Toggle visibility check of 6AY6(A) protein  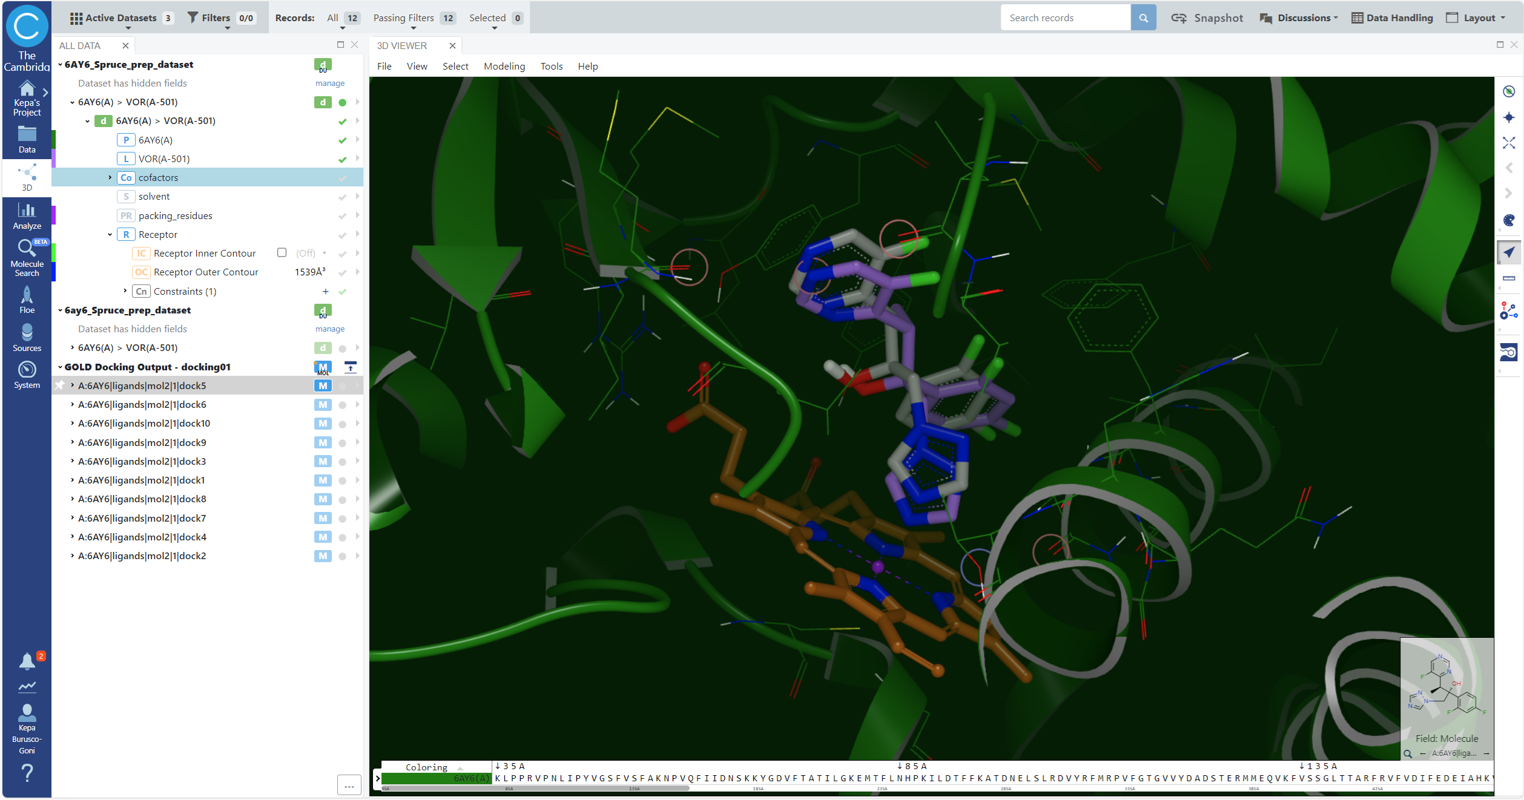(x=342, y=140)
